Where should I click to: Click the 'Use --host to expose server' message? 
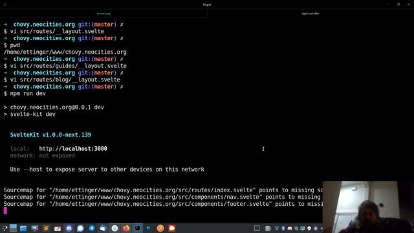(107, 170)
